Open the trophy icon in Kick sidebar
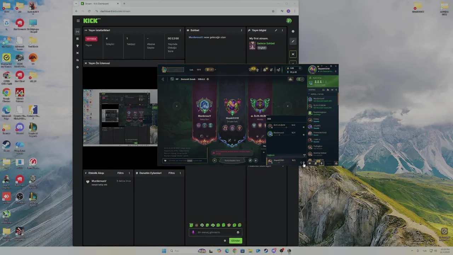The height and width of the screenshot is (255, 453). click(78, 46)
